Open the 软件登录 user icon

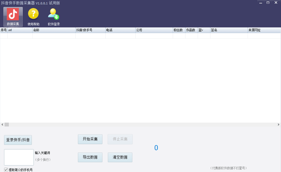54,17
